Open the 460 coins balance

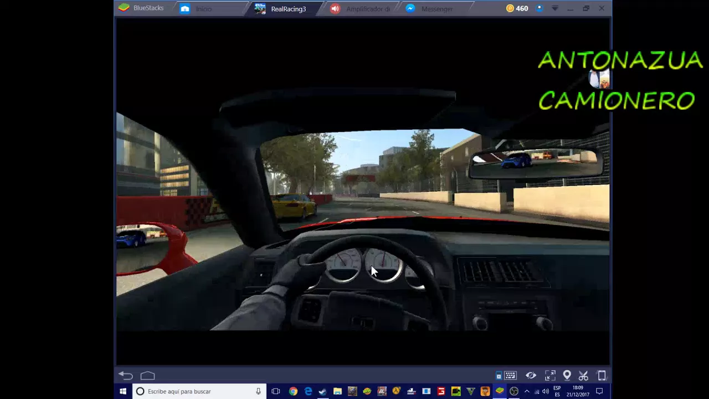coord(517,8)
